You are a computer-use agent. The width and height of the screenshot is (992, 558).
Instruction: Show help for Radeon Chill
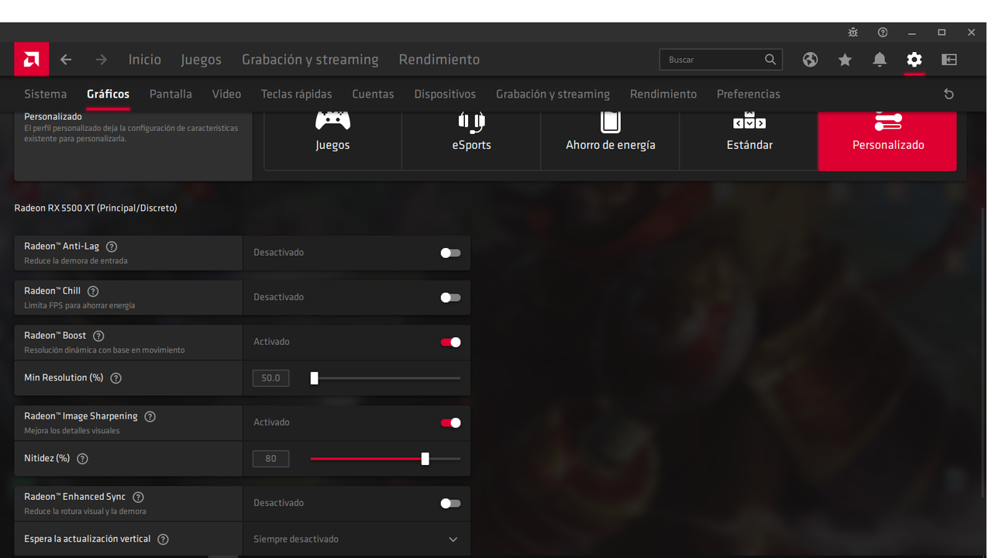(93, 291)
